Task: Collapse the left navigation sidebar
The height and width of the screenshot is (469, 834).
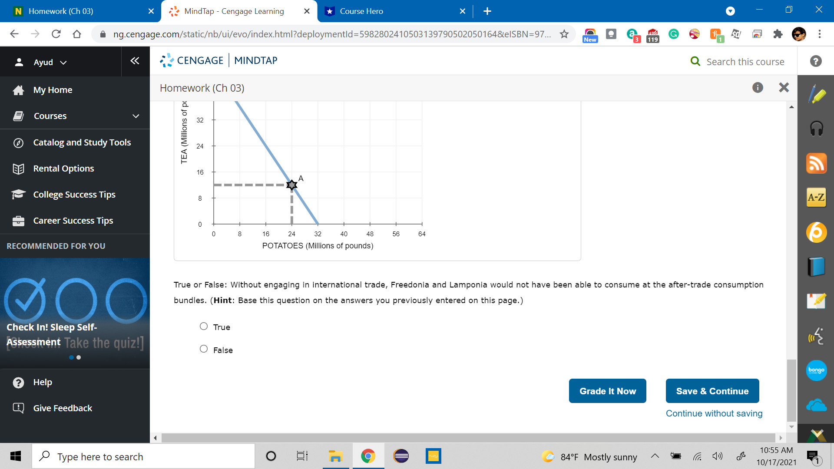Action: click(135, 61)
